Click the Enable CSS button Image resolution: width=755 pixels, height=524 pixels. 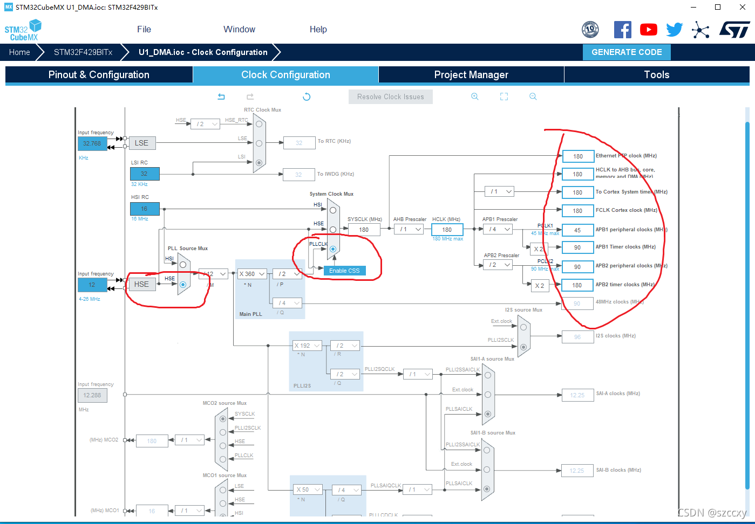[x=344, y=271]
